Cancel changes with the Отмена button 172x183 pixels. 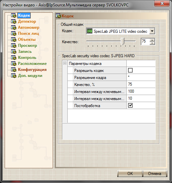tap(155, 174)
